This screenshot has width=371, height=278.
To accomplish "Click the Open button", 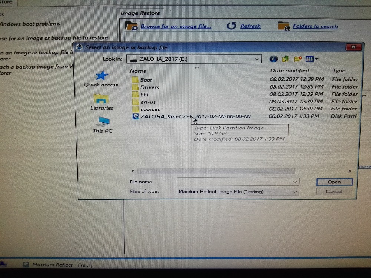I will coord(334,182).
